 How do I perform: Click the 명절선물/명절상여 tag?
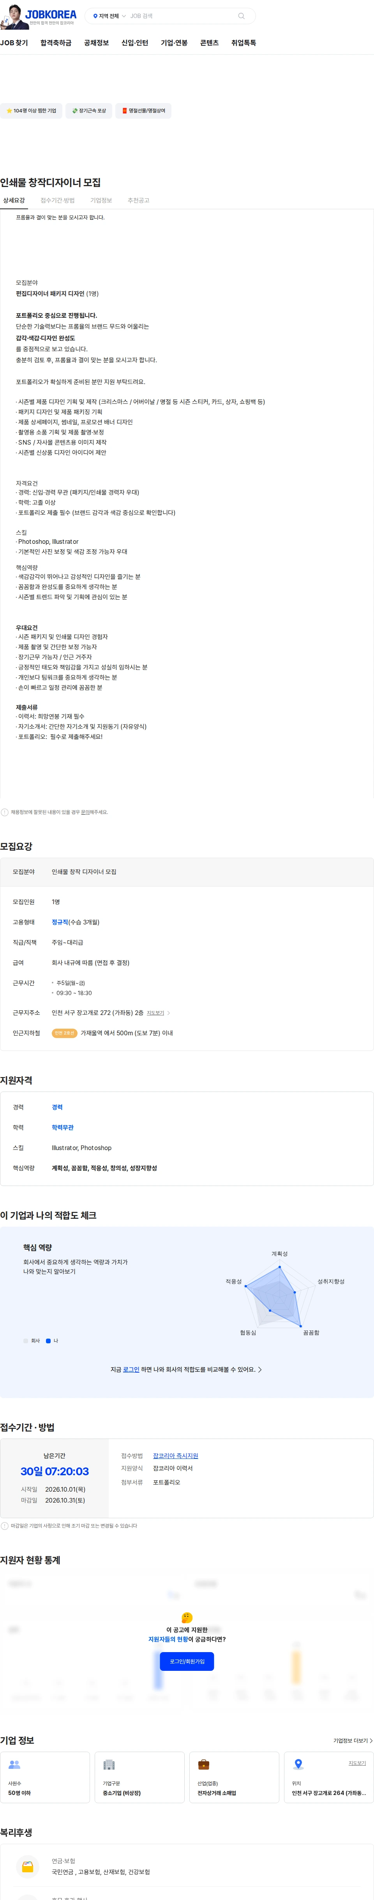[144, 110]
